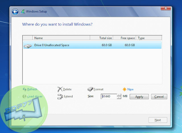The image size is (182, 133).
Task: Click the Windows Setup title icon
Action: click(x=23, y=12)
